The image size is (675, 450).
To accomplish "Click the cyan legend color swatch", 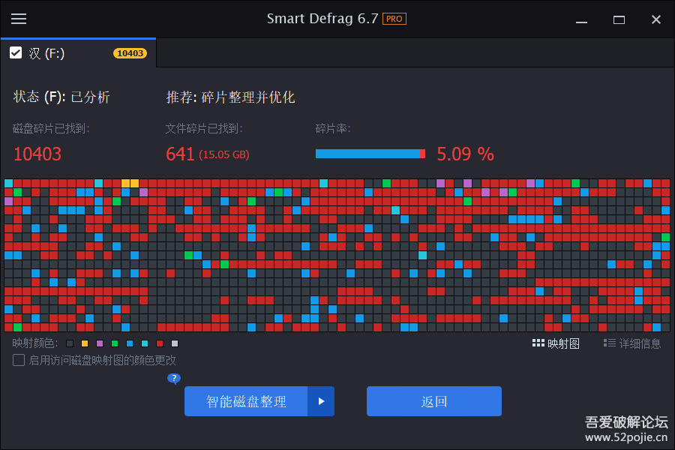I will [x=145, y=343].
